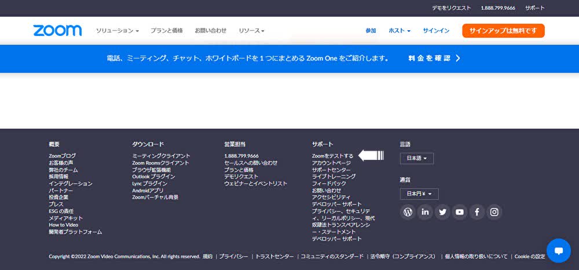579x270 pixels.
Task: Open the 日本語 language dropdown
Action: [416, 158]
